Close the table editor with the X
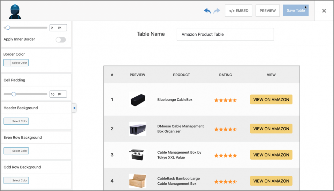Screen dimensions: 334x191 tap(324, 11)
